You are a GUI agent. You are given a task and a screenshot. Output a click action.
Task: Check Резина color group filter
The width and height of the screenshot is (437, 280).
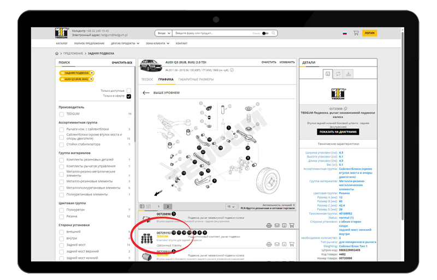(62, 217)
